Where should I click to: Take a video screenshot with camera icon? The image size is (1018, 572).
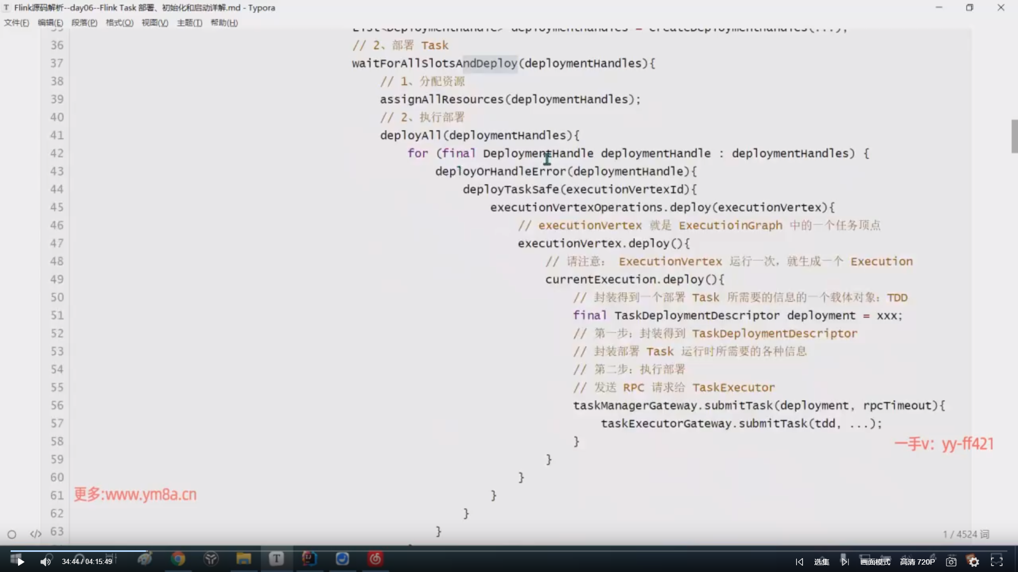[951, 562]
